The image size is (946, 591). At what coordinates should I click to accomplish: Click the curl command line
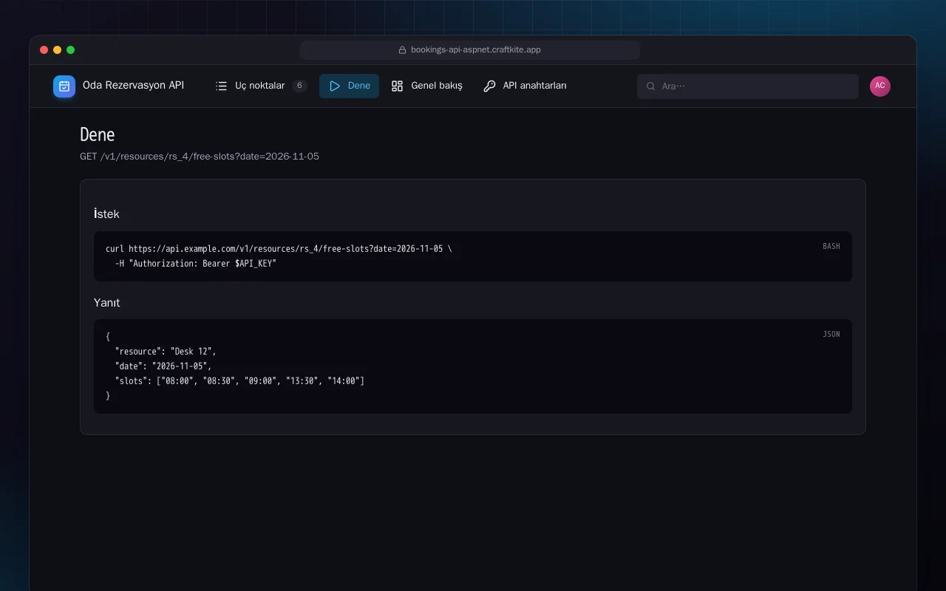coord(279,249)
